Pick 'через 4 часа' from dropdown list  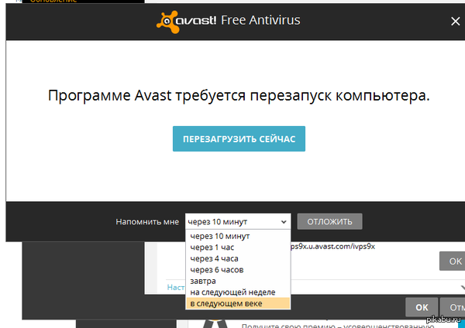tap(214, 258)
